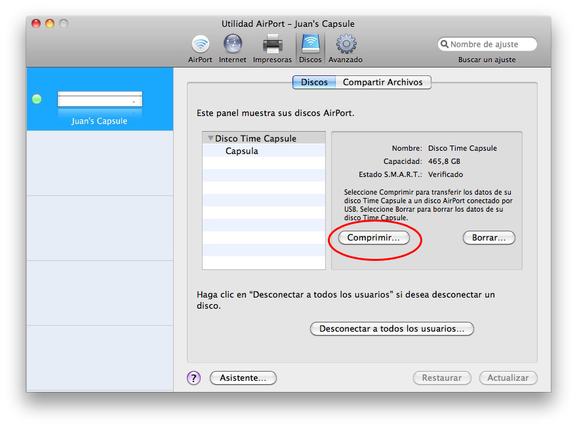Click the Juan's Capsule sidebar label
Viewport: 577px width, 428px height.
(100, 121)
